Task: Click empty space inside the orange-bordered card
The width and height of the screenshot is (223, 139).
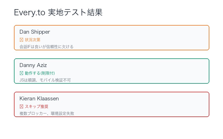Action: pos(139,38)
